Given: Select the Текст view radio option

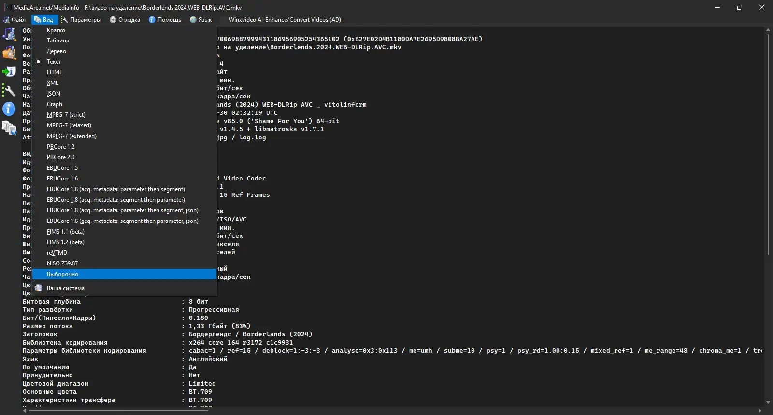Looking at the screenshot, I should pos(54,62).
